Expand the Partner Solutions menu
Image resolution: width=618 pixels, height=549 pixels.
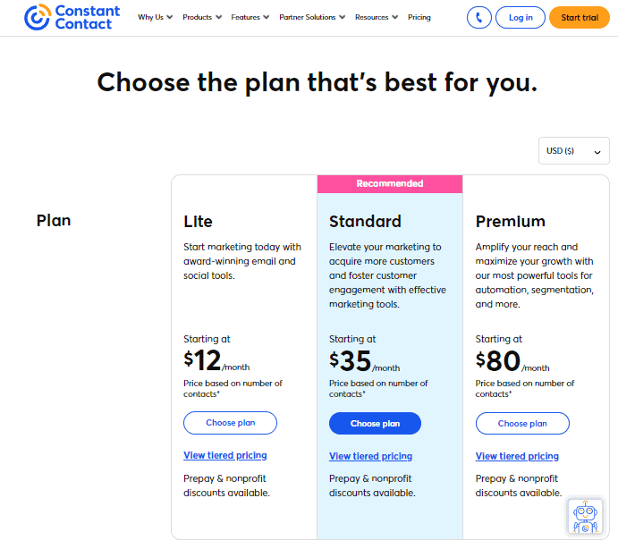[312, 17]
